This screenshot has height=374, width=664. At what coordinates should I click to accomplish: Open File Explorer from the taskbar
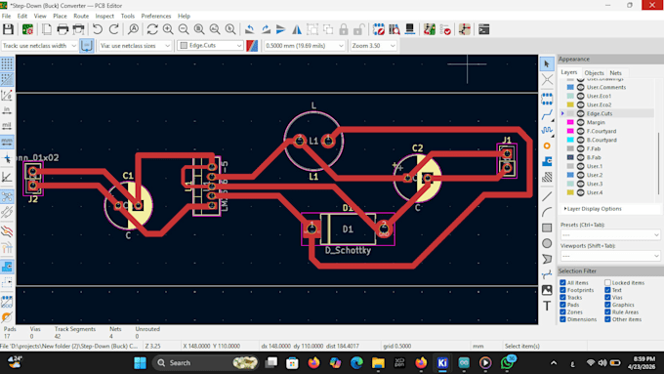(378, 363)
